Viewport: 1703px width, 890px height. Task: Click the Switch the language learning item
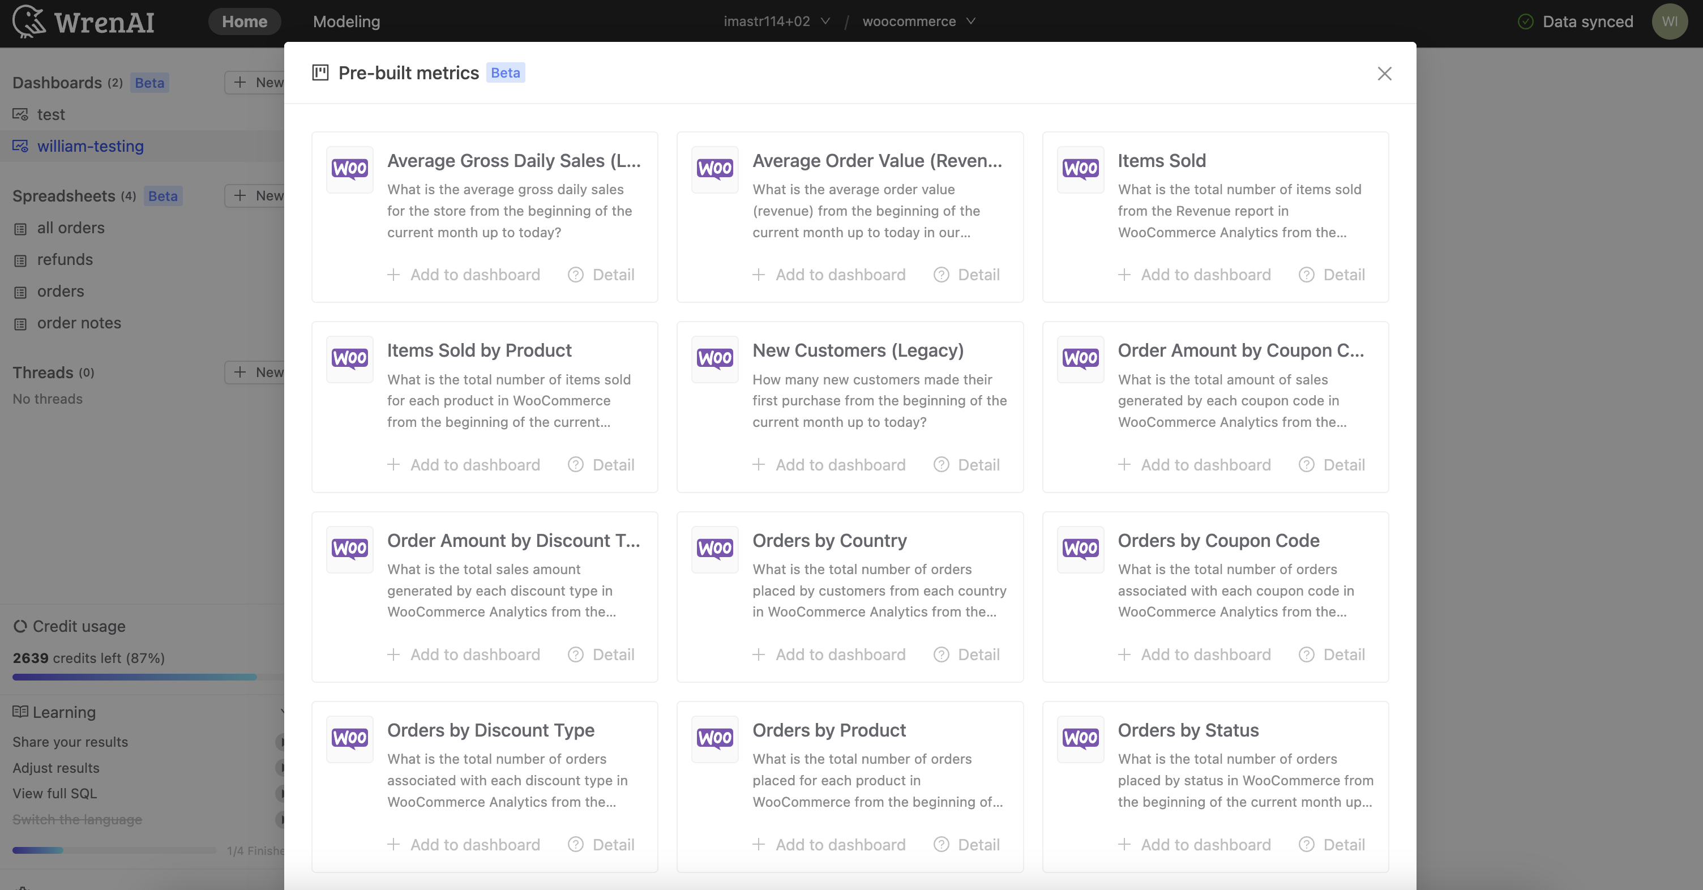(x=78, y=819)
